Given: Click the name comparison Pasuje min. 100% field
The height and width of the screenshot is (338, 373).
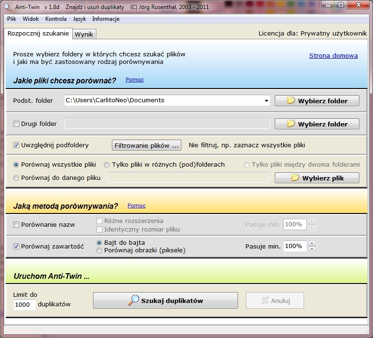Looking at the screenshot, I should pos(295,224).
